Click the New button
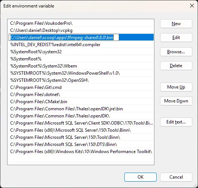The image size is (198, 188). click(x=176, y=24)
